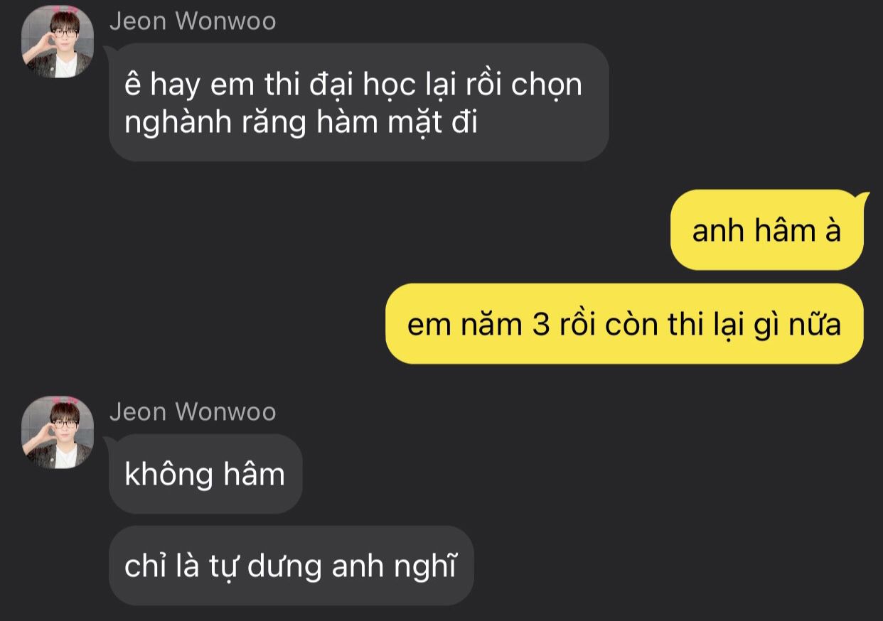Tap the yellow "em năm 3 rồi" message
The width and height of the screenshot is (883, 621).
coord(625,324)
